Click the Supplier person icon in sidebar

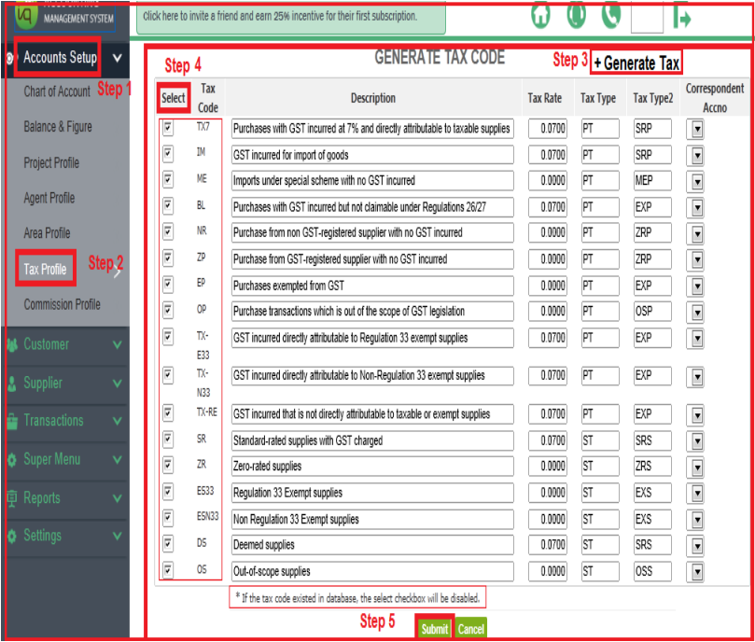click(12, 384)
